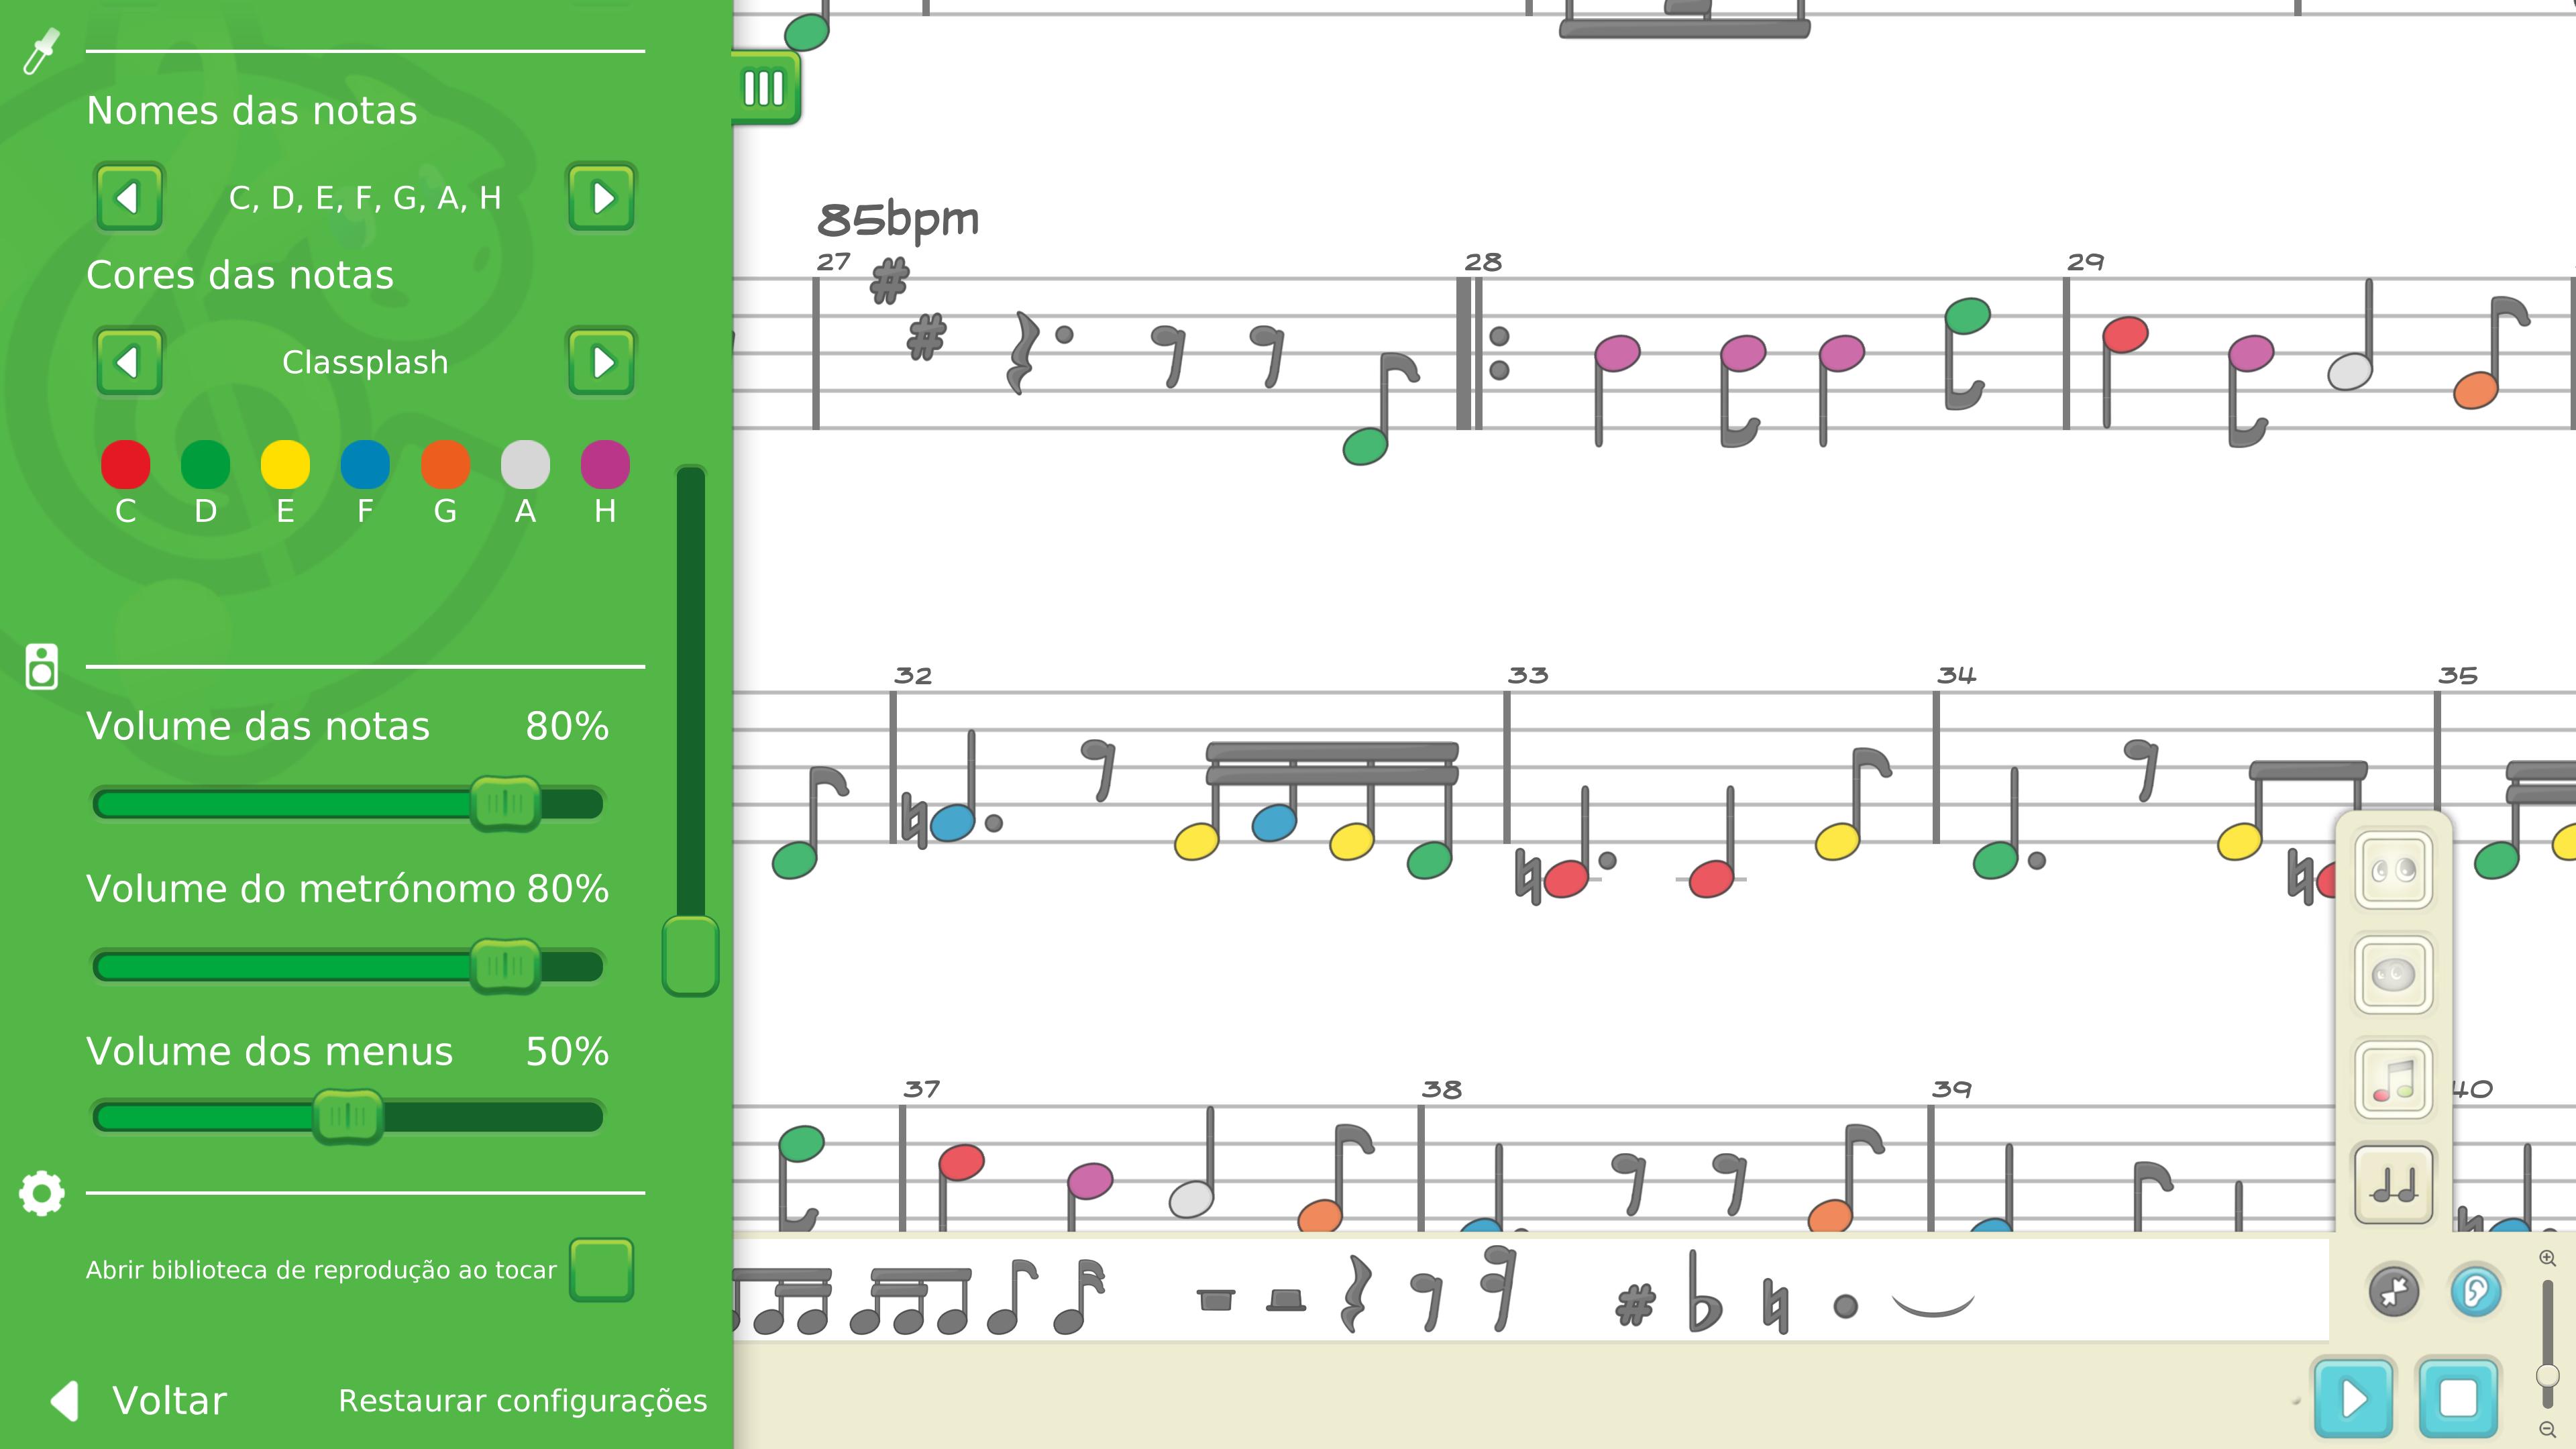Click the blue ear listening icon
Image resolution: width=2576 pixels, height=1449 pixels.
[x=2476, y=1291]
